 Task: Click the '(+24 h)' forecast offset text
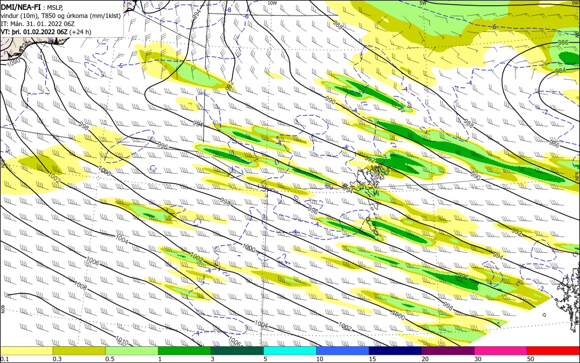click(x=80, y=32)
